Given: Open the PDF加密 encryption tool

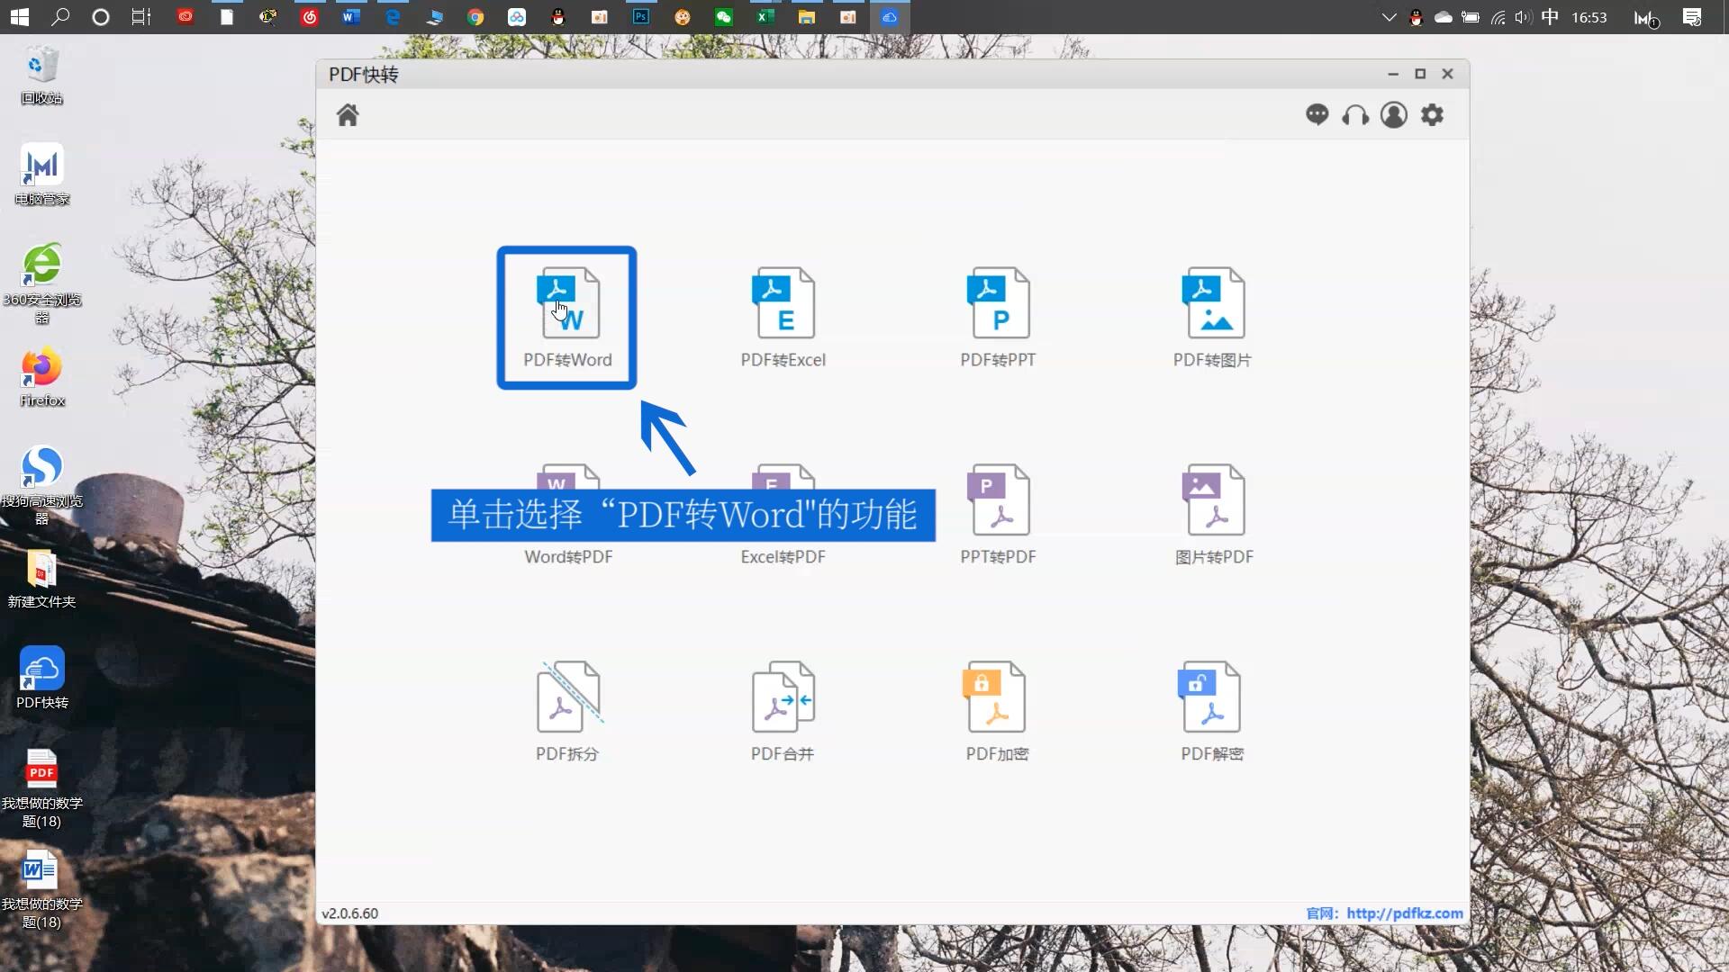Looking at the screenshot, I should coord(997,711).
